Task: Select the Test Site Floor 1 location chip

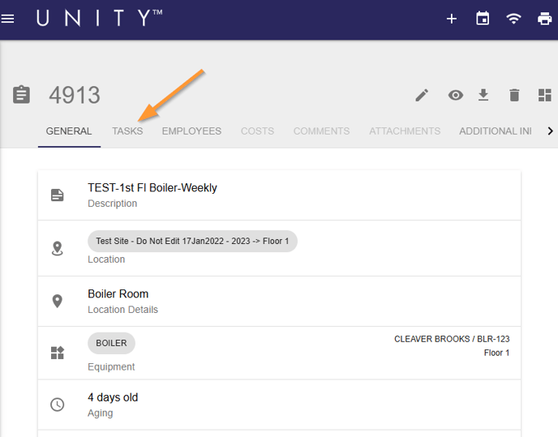Action: (x=192, y=241)
